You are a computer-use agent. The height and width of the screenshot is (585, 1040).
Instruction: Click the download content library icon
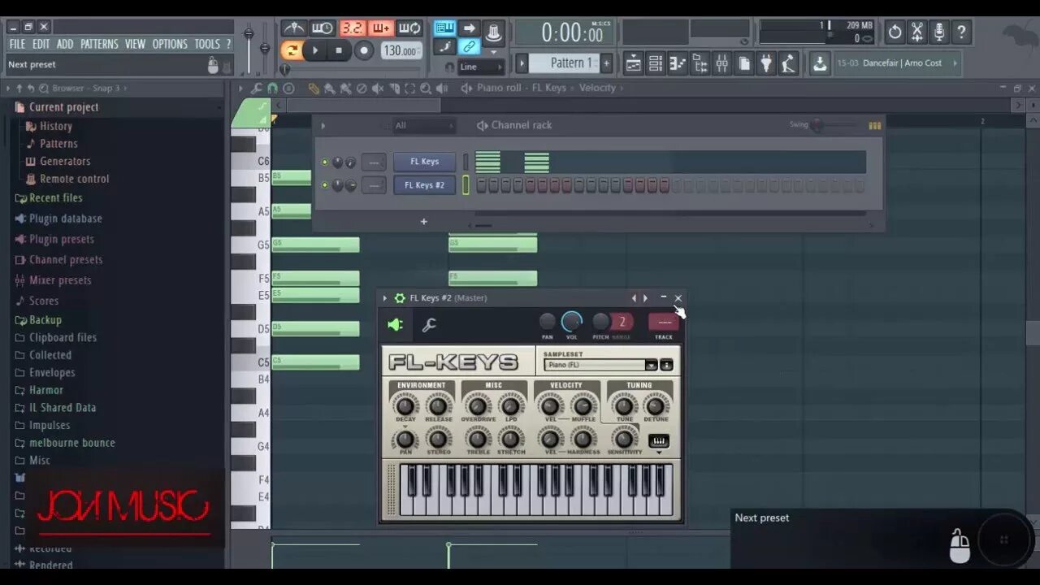tap(820, 63)
